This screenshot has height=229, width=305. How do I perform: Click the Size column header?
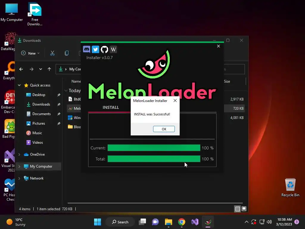[227, 81]
